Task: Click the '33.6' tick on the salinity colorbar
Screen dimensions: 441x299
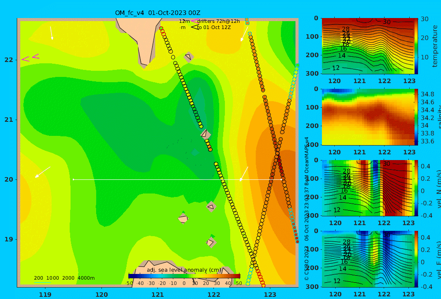Action: click(427, 141)
